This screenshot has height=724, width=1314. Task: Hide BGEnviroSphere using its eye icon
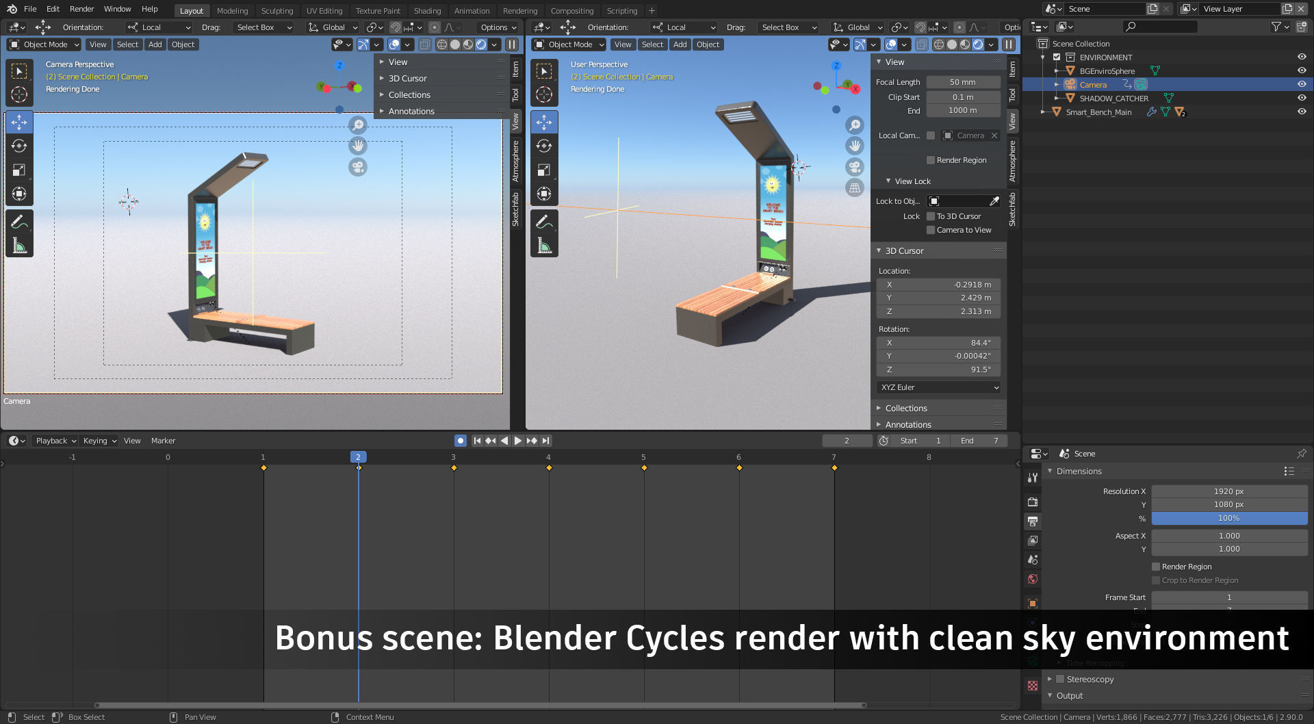tap(1302, 71)
